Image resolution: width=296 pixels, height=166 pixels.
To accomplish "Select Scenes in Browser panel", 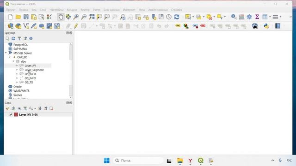I will [x=18, y=95].
